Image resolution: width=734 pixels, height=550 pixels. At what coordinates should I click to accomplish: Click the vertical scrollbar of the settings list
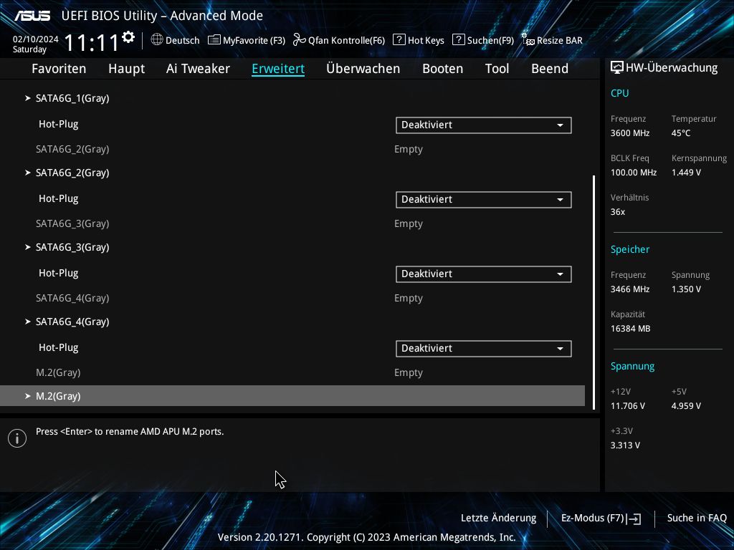point(594,292)
